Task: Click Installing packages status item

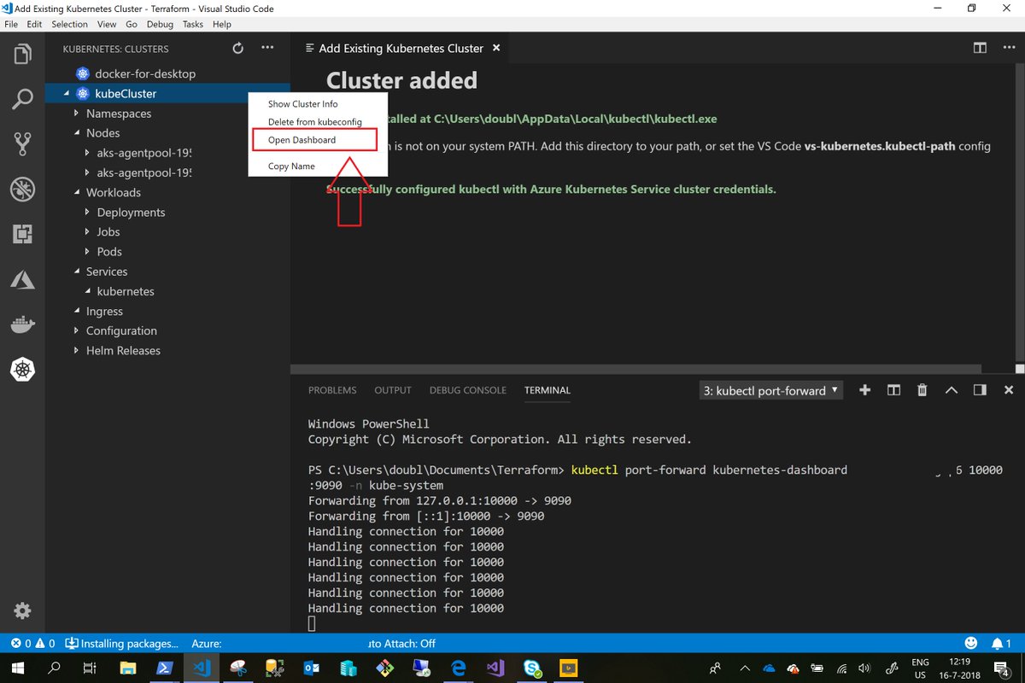Action: pos(122,644)
